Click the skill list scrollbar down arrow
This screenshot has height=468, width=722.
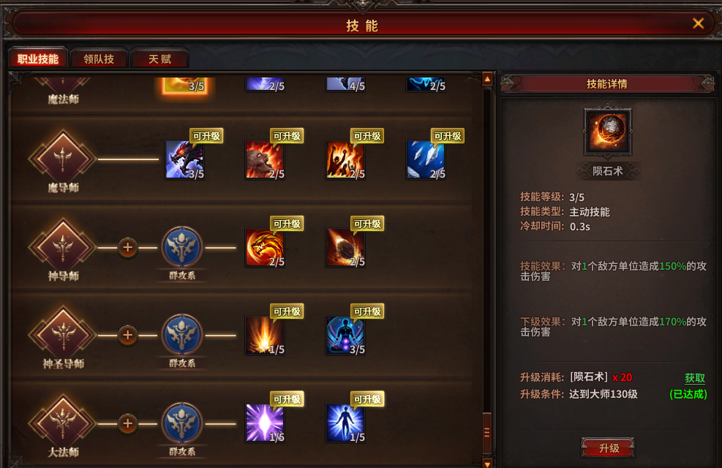pos(487,462)
